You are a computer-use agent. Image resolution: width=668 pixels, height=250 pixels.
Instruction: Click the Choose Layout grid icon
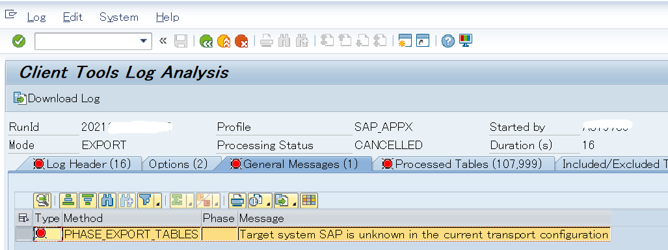(309, 200)
